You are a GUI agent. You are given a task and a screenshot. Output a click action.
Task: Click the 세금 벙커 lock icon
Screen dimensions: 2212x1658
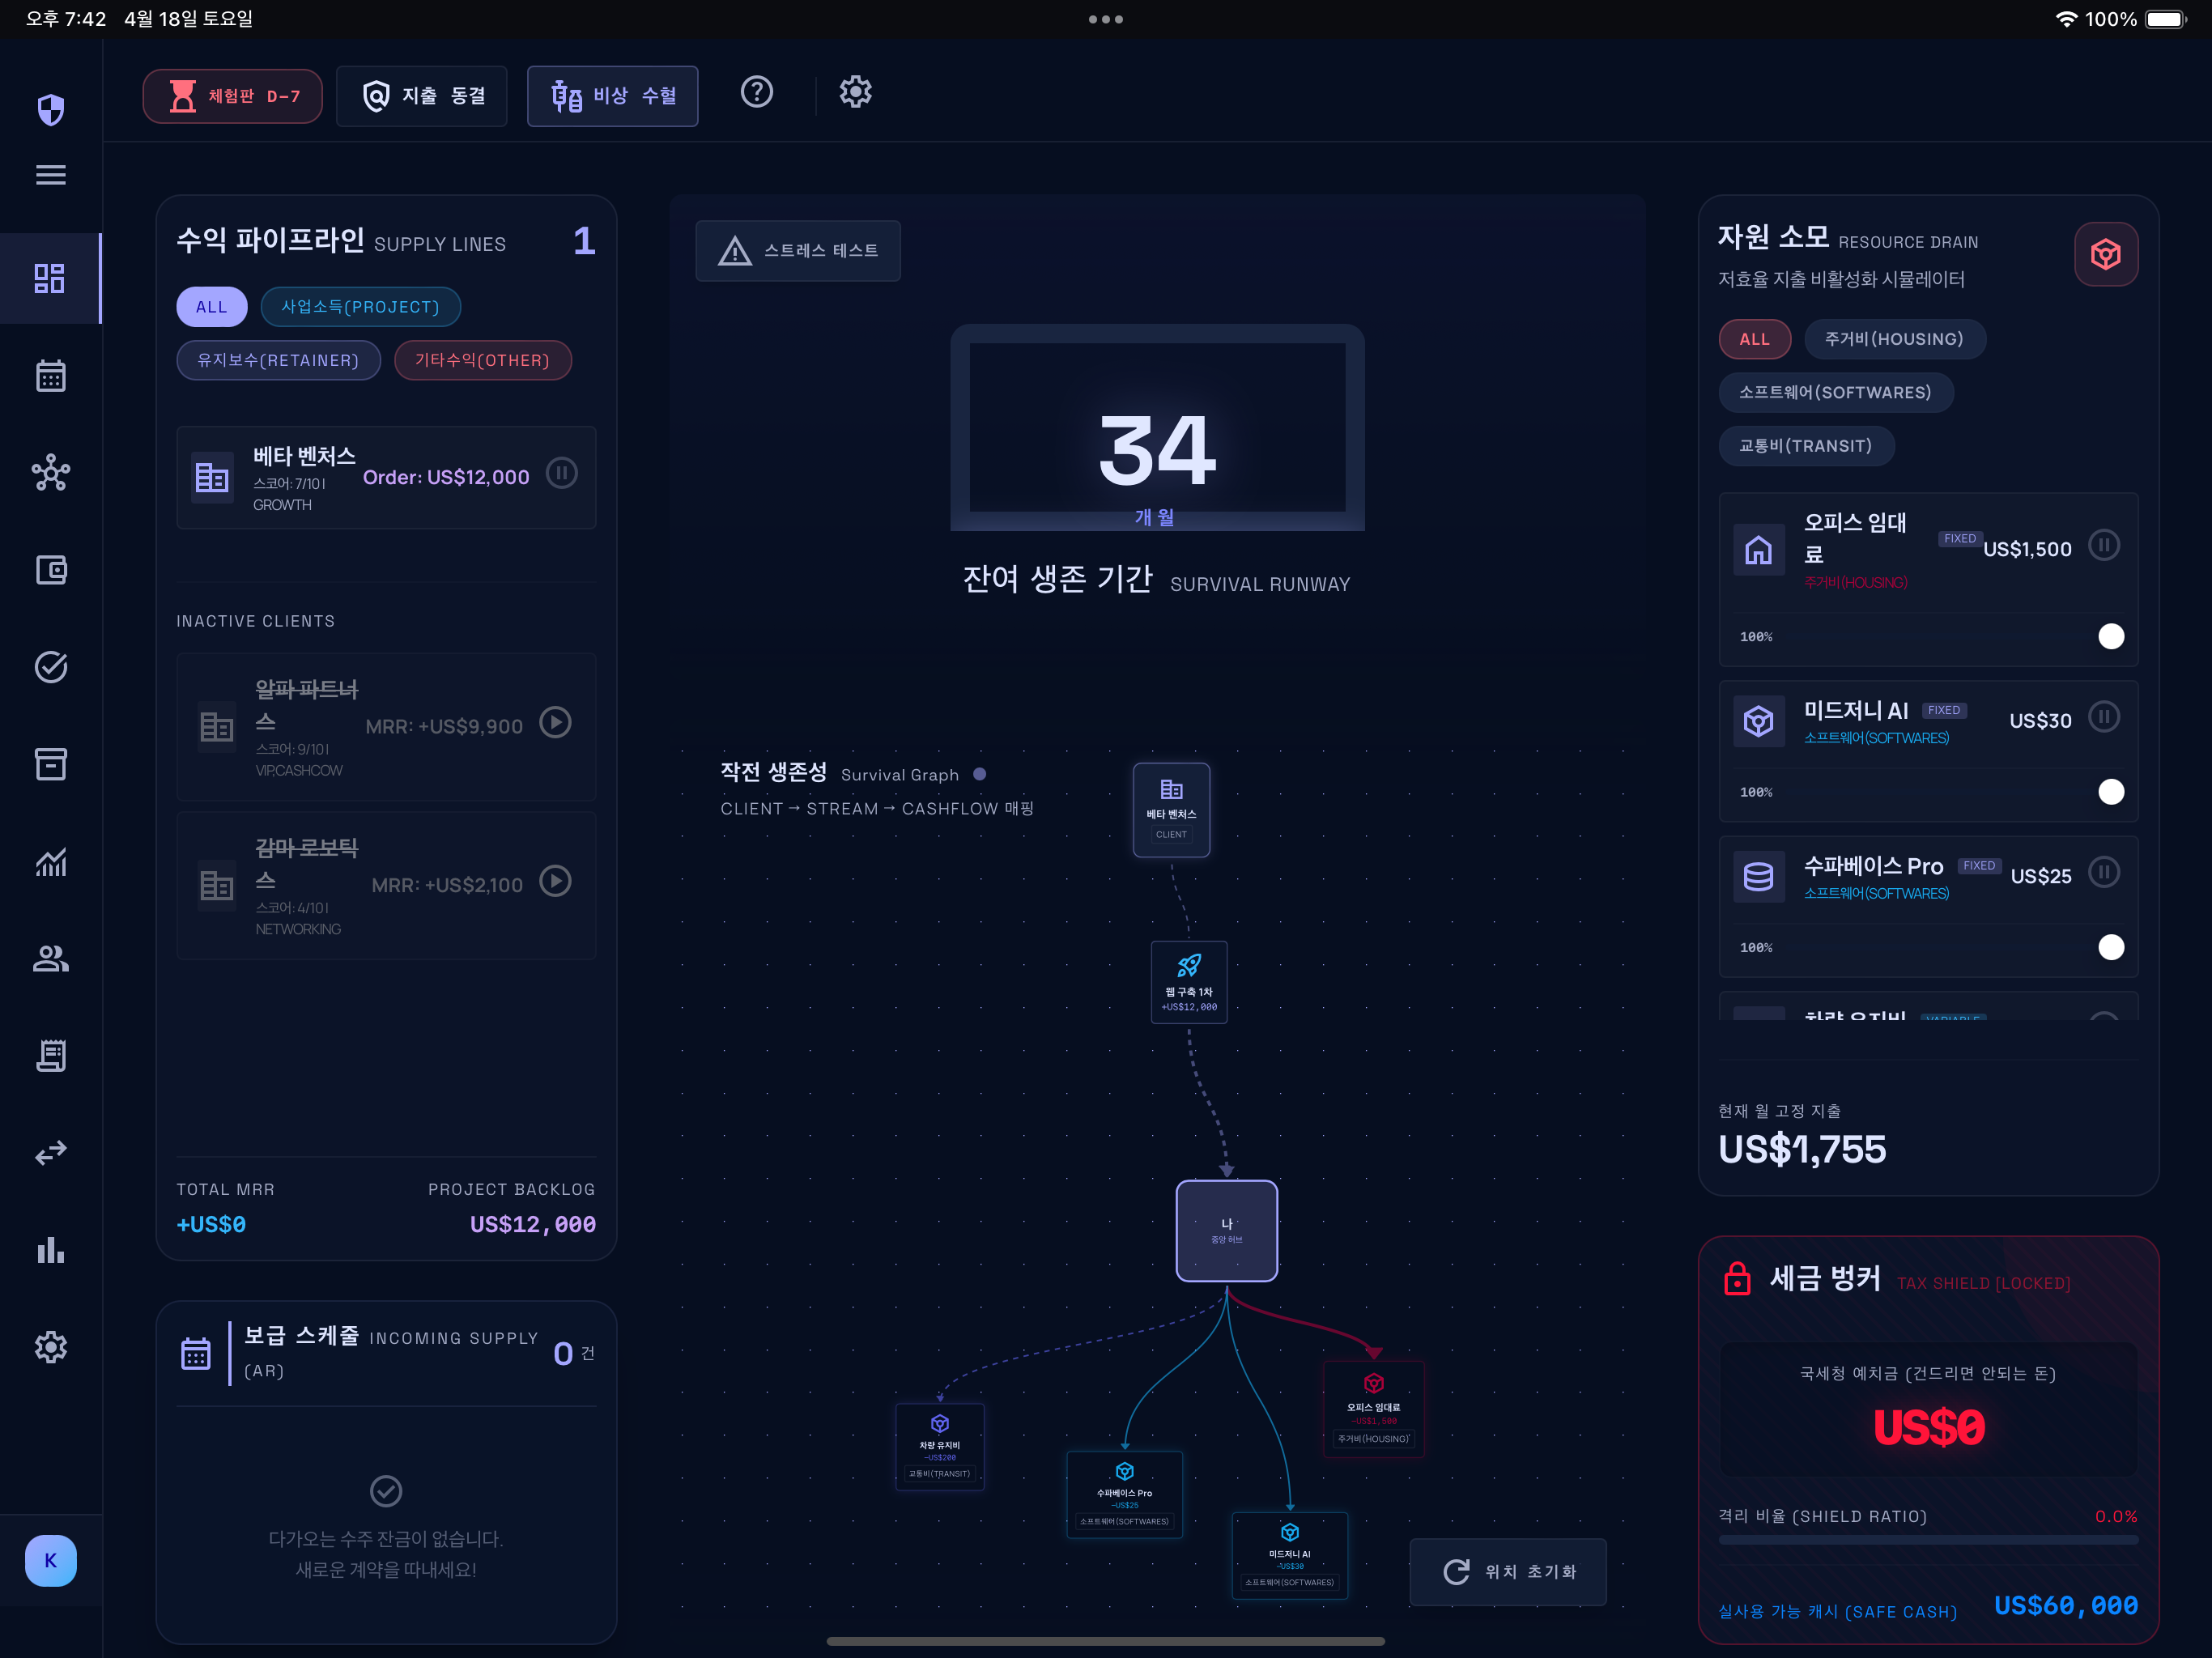tap(1737, 1278)
